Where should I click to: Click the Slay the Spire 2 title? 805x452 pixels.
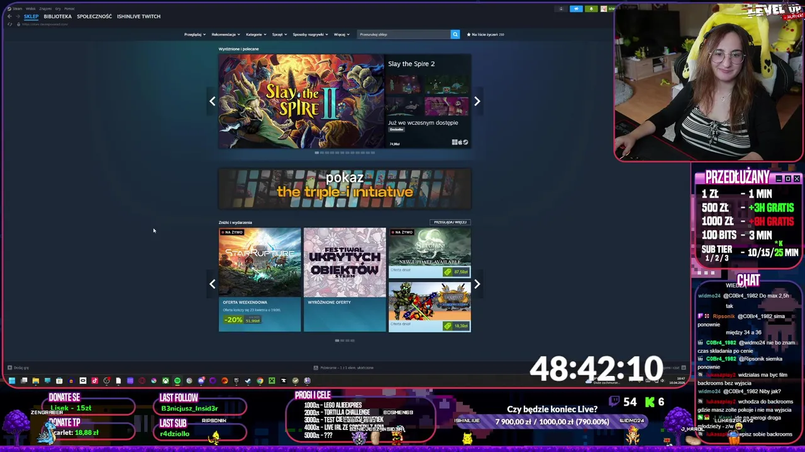coord(411,63)
